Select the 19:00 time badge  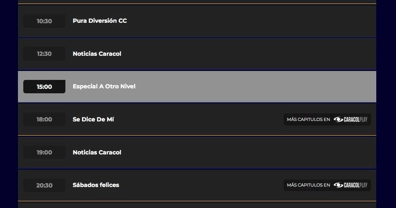[44, 152]
